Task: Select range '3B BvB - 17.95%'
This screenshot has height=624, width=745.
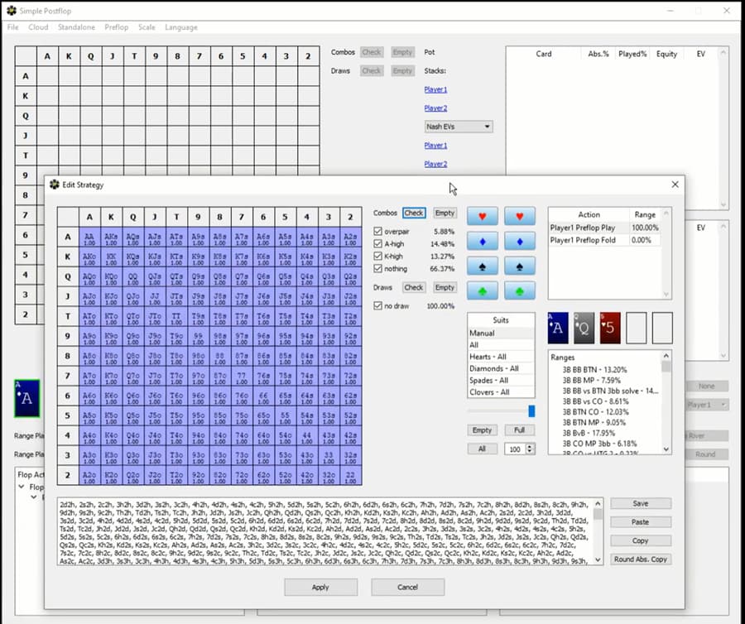Action: pos(589,433)
